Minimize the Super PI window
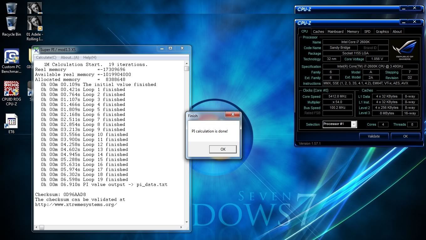426x240 pixels. tap(162, 48)
